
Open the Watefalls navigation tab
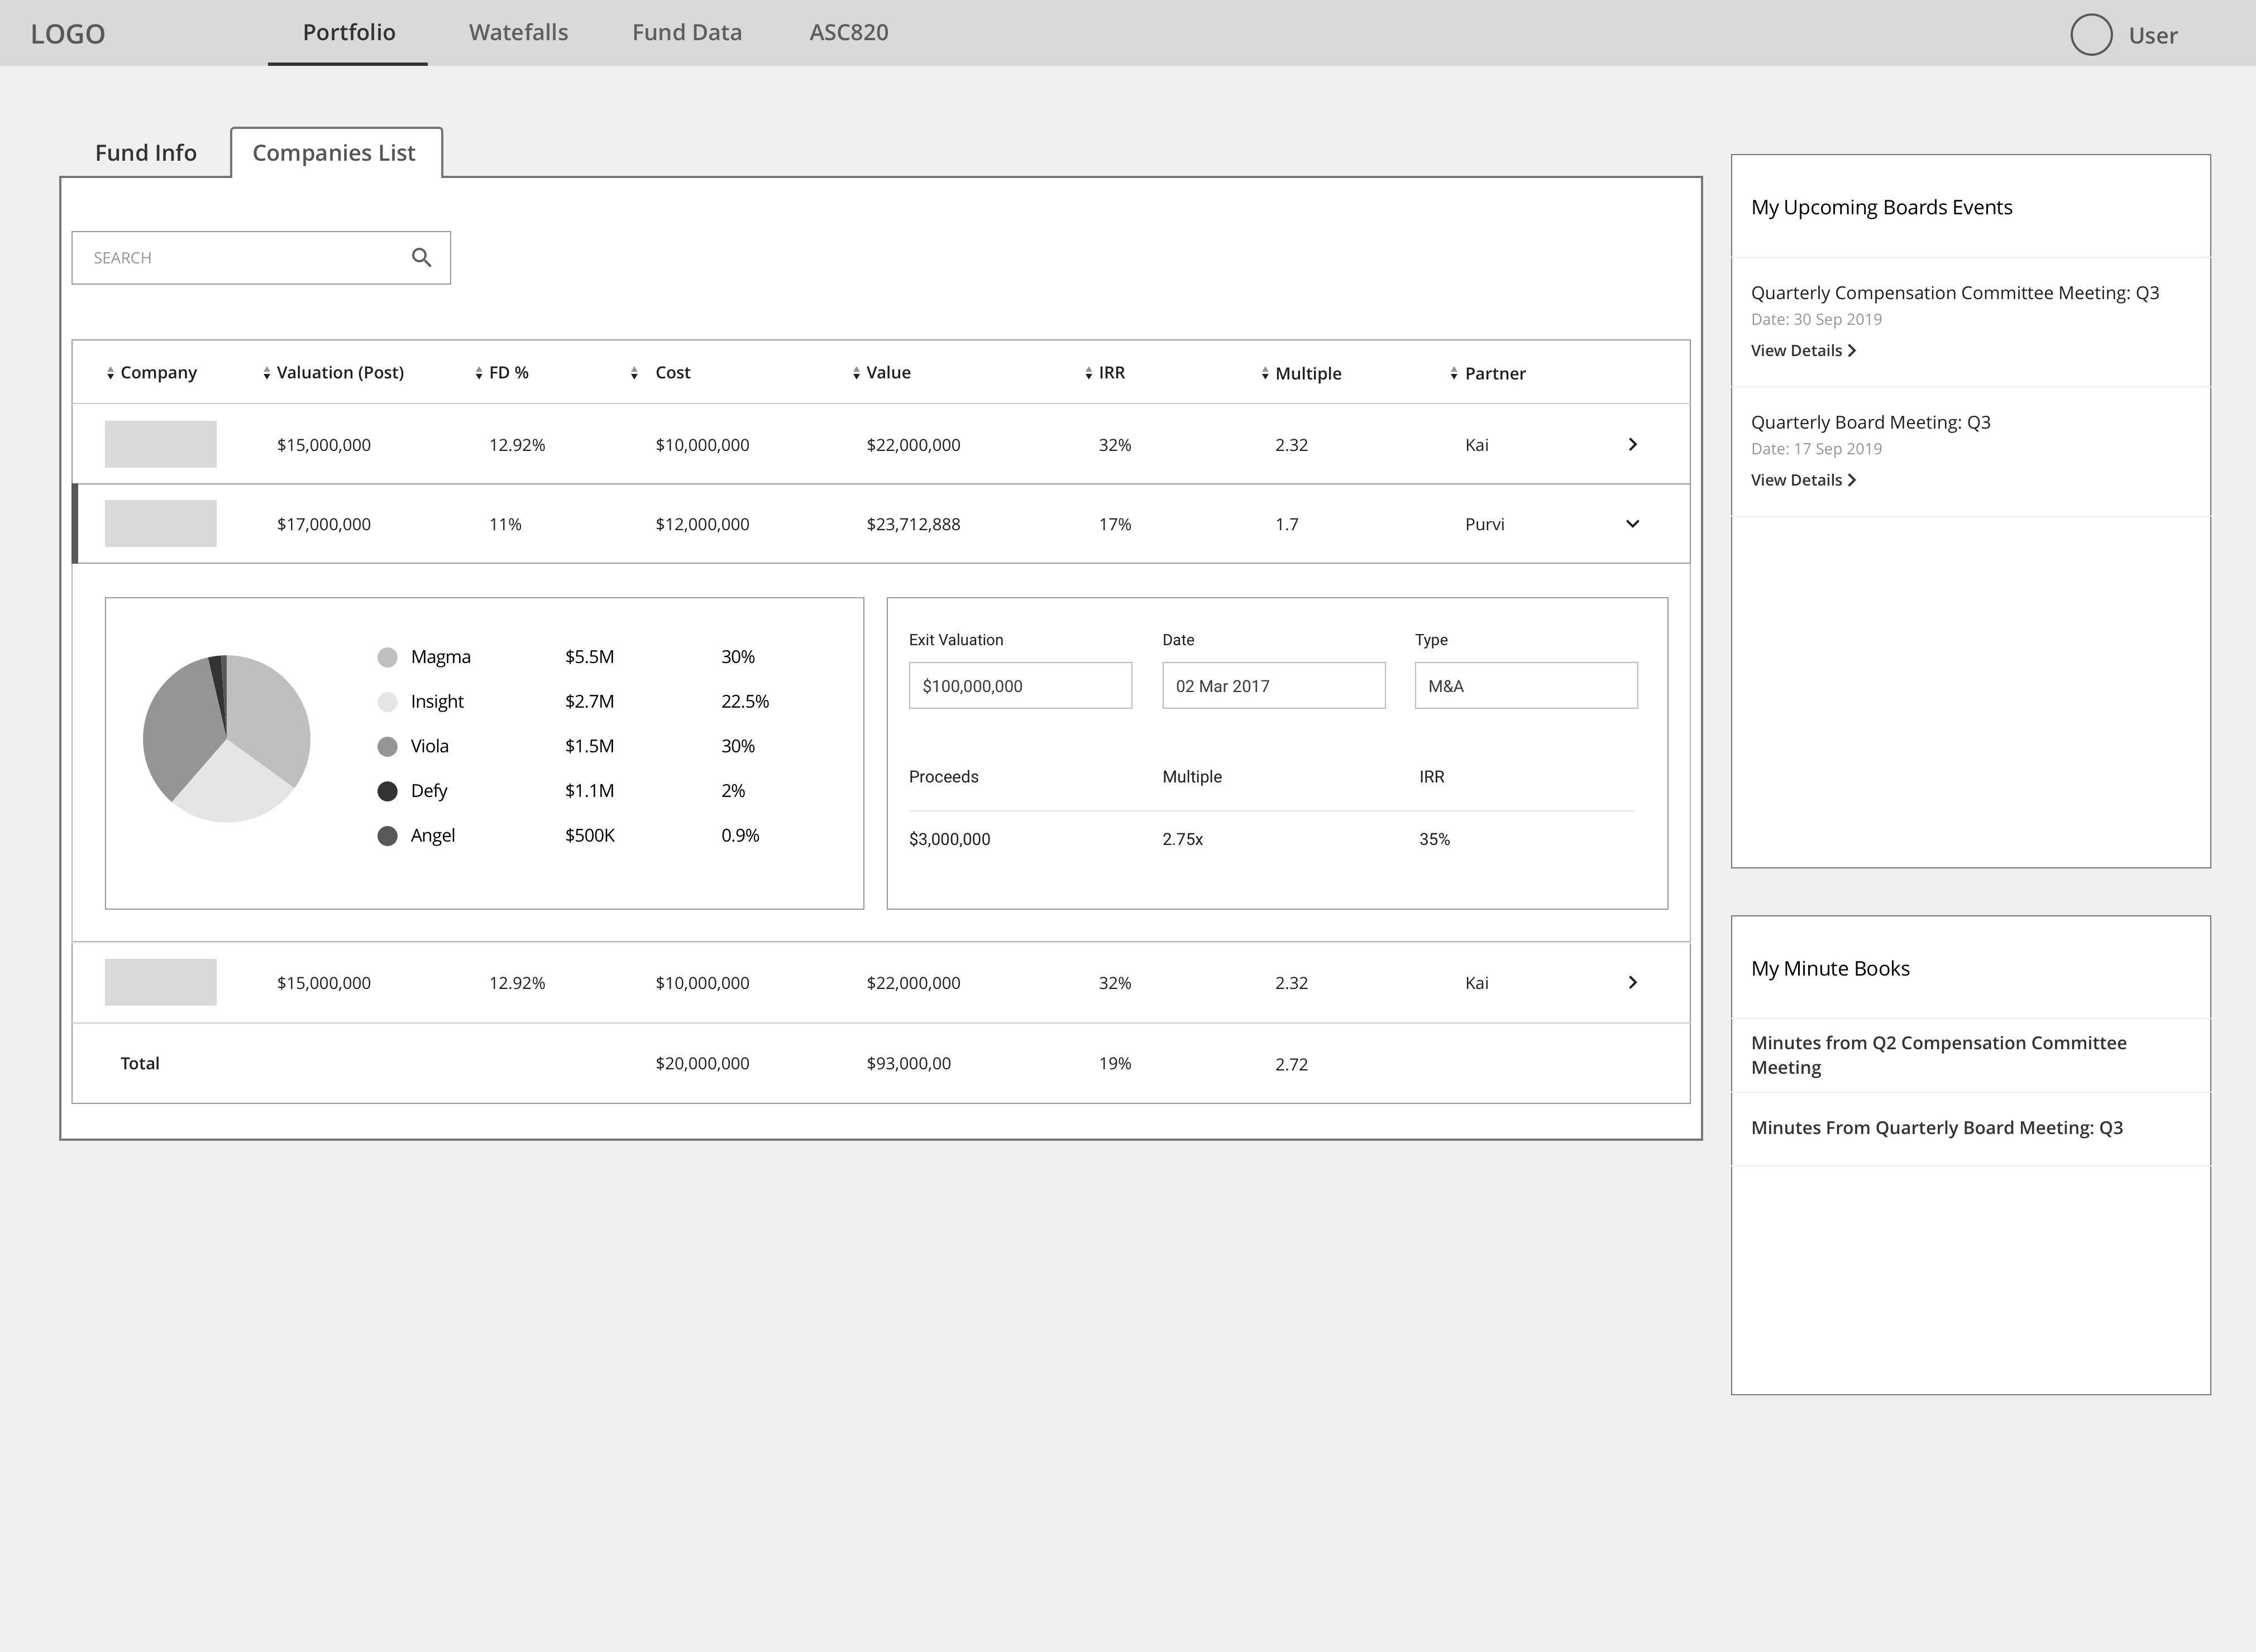click(x=518, y=33)
